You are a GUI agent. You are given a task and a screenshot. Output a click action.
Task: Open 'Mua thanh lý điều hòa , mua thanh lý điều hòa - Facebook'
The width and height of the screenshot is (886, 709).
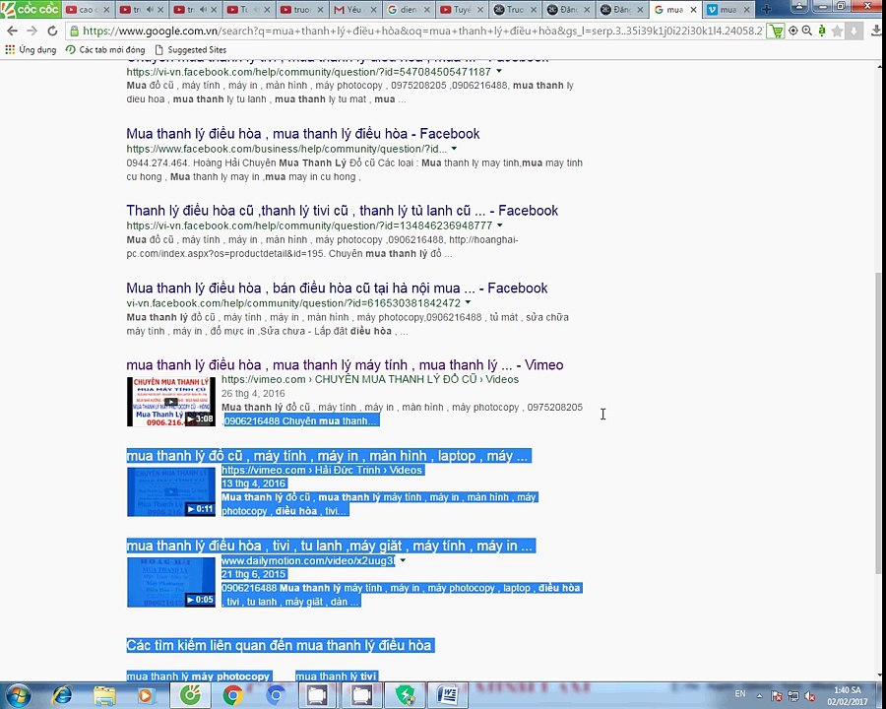click(x=303, y=134)
